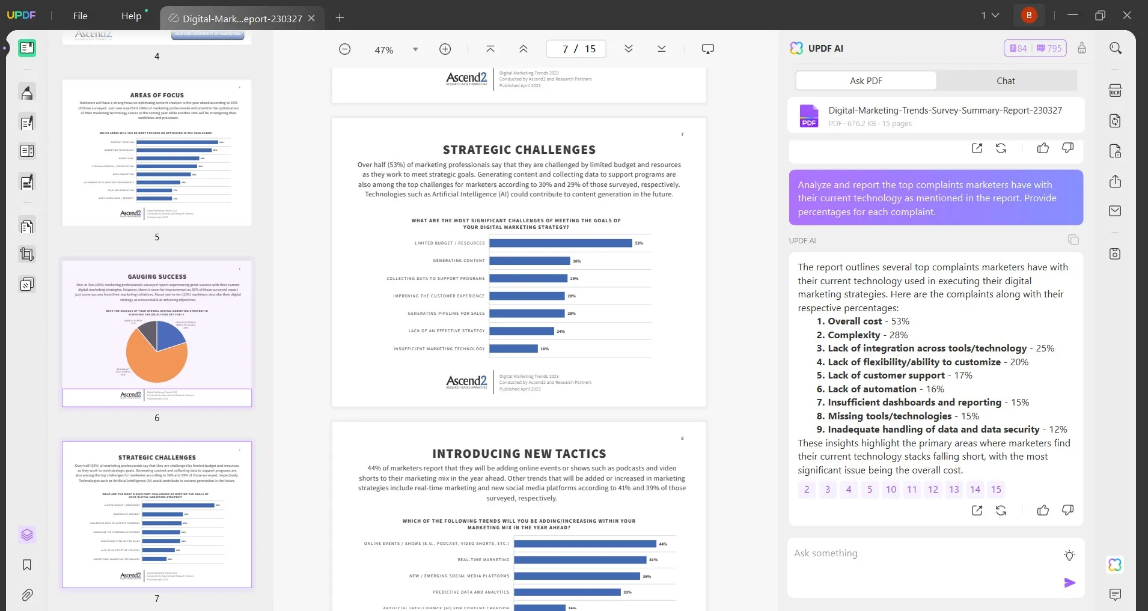Screen dimensions: 1148x611
Task: Open a new tab with plus
Action: (x=340, y=17)
